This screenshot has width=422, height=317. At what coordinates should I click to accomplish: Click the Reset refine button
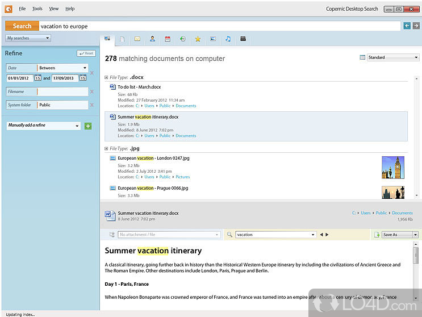coord(86,53)
